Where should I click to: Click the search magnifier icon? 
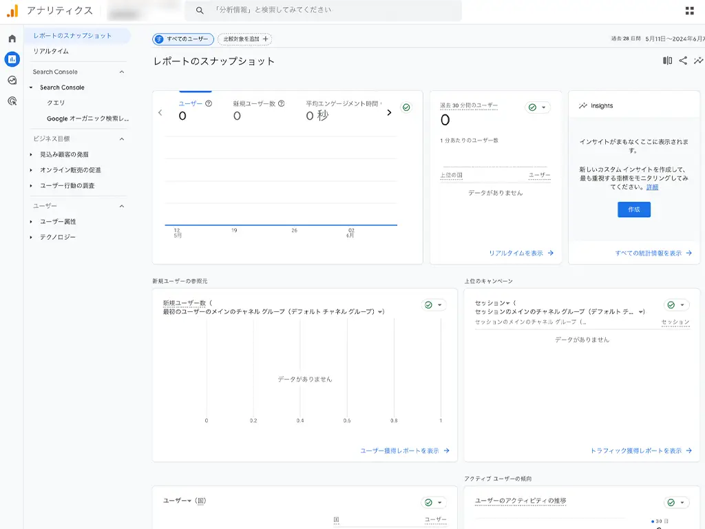200,10
